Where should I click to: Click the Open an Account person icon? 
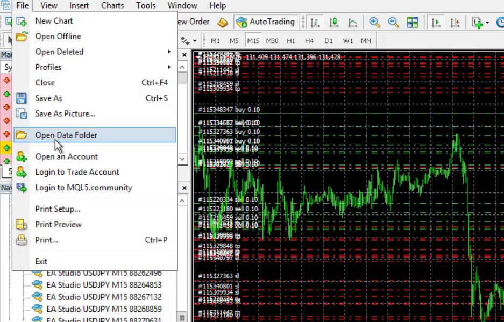point(22,156)
